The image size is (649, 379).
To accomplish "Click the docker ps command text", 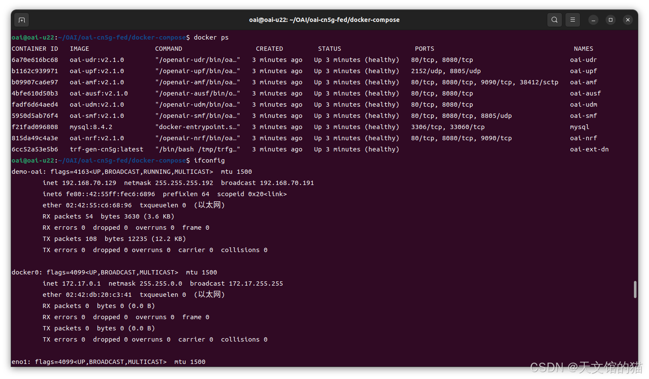I will [x=211, y=37].
